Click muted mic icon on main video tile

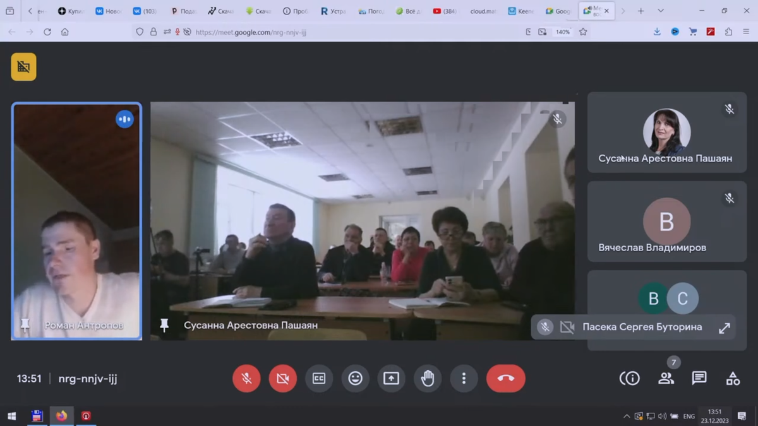coord(557,119)
